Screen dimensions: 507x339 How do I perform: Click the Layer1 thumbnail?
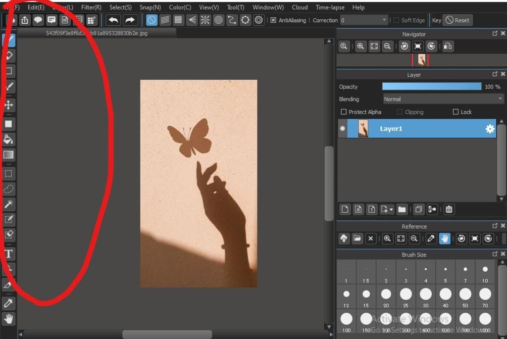tap(363, 129)
